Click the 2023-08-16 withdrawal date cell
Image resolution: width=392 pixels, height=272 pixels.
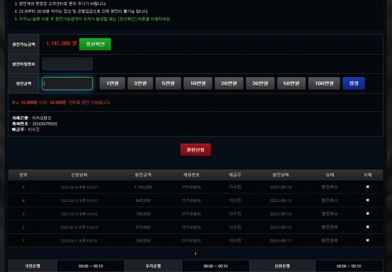coord(281,187)
